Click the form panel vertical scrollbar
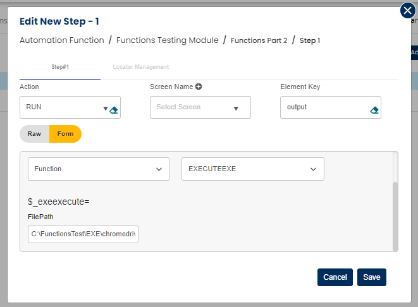418x307 pixels. tap(396, 215)
